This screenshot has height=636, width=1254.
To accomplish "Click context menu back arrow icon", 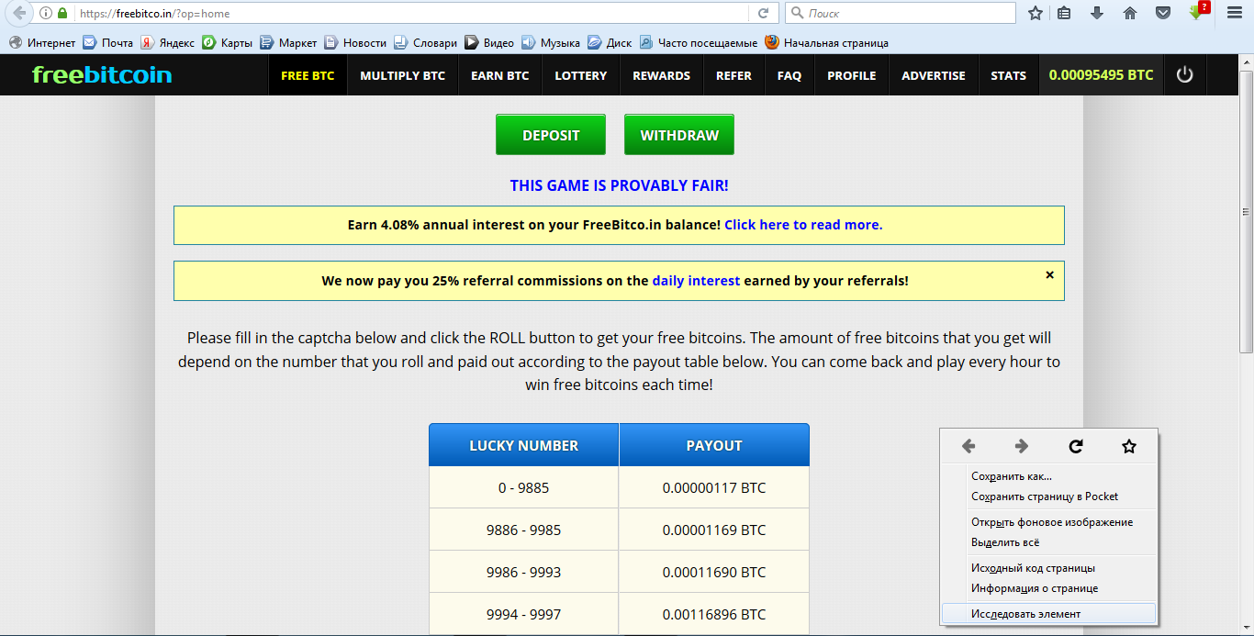I will pyautogui.click(x=968, y=447).
